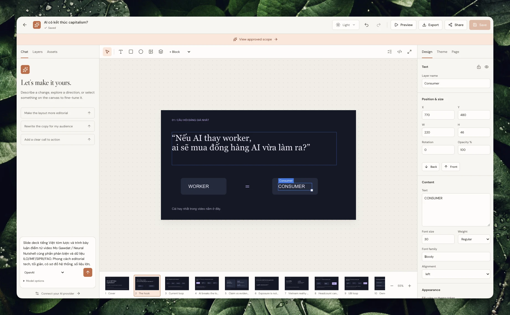Click the W width field

click(x=438, y=132)
